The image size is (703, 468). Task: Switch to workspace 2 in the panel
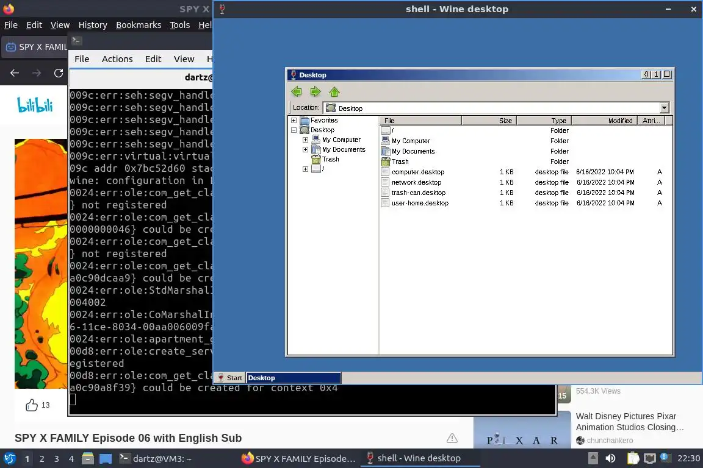pos(41,459)
